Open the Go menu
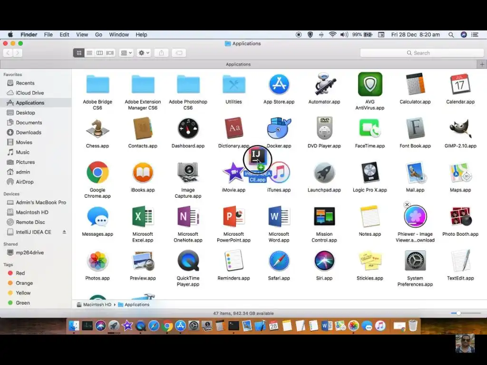 (98, 34)
